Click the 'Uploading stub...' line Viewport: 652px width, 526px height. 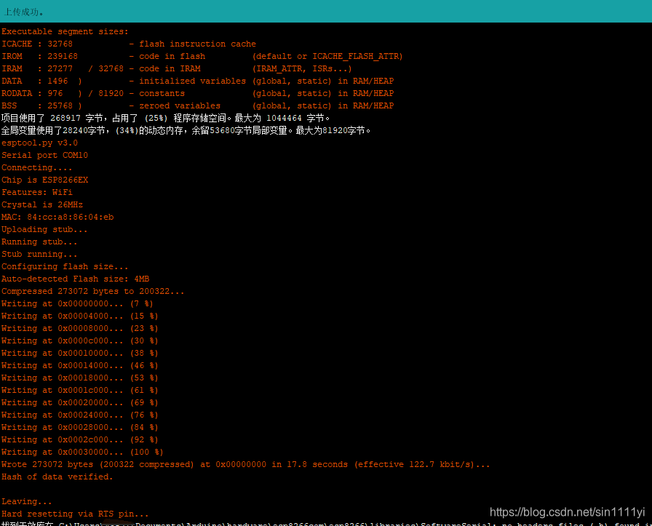point(44,229)
